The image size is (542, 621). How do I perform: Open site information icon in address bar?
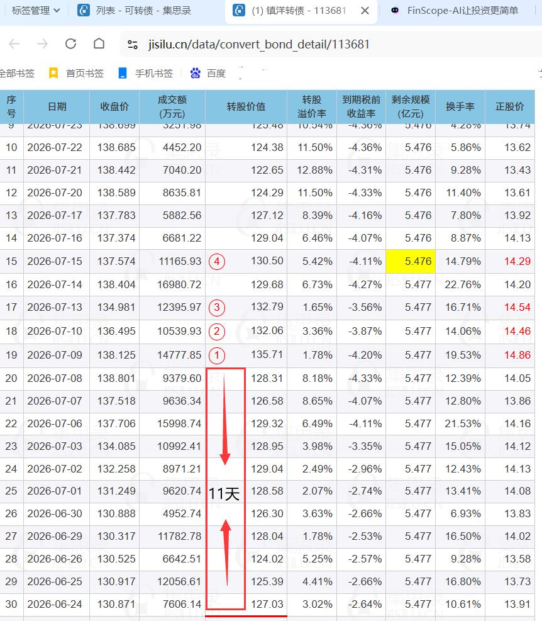[x=133, y=45]
